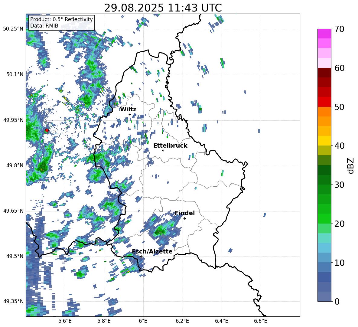Click the Esch/Alzette city label
The width and height of the screenshot is (358, 327).
click(x=152, y=251)
